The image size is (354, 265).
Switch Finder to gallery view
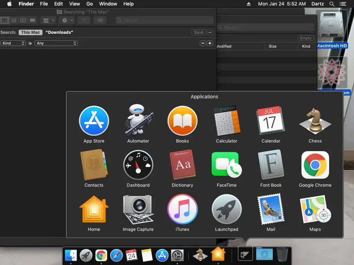click(x=32, y=20)
